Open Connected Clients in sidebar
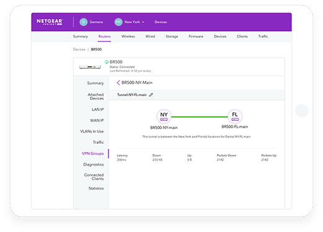The height and width of the screenshot is (232, 323). click(94, 177)
